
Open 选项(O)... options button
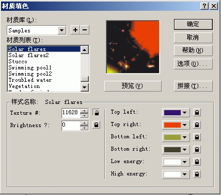(193, 64)
